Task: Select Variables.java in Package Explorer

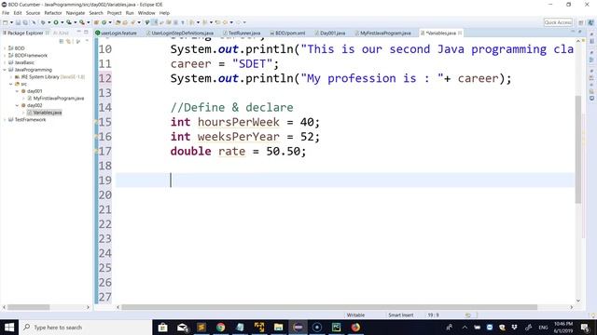Action: coord(47,113)
